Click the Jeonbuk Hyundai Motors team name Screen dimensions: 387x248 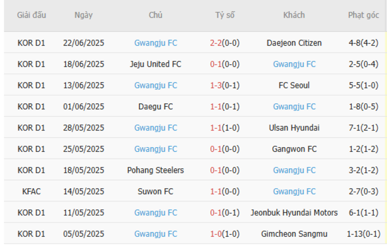point(294,212)
